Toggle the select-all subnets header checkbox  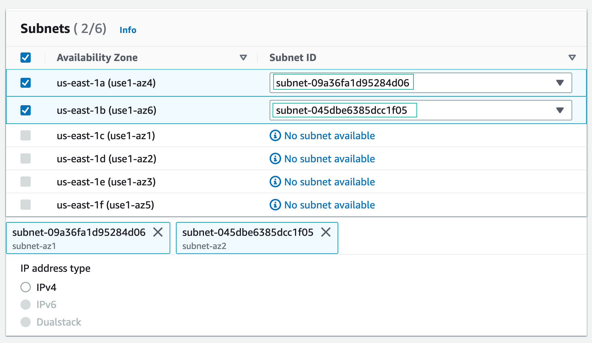pos(26,58)
